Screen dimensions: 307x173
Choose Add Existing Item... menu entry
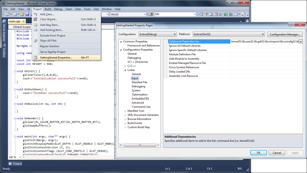click(x=67, y=30)
